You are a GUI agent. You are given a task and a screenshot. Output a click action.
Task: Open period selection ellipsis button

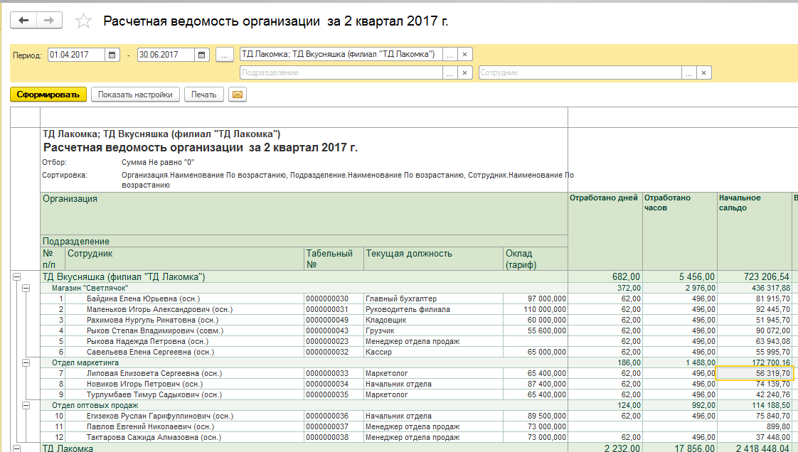225,55
